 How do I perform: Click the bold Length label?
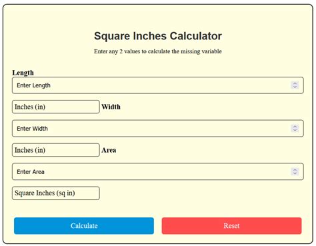click(x=23, y=73)
